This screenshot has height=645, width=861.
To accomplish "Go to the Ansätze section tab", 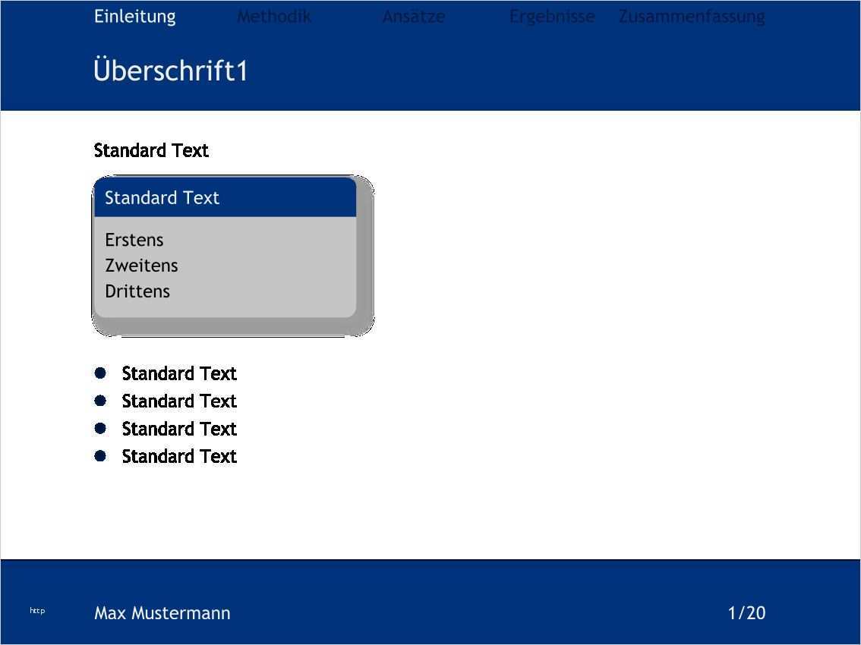I will [x=413, y=17].
